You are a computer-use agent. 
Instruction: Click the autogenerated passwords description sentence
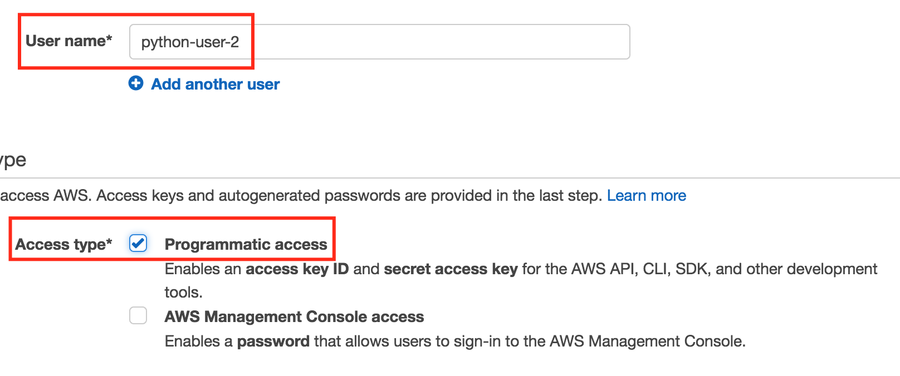coord(301,196)
